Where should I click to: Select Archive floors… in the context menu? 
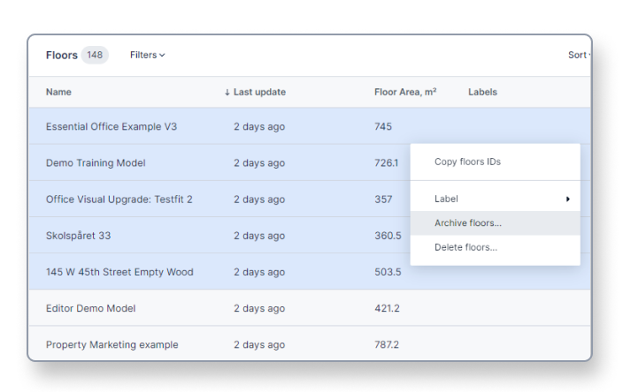(467, 223)
